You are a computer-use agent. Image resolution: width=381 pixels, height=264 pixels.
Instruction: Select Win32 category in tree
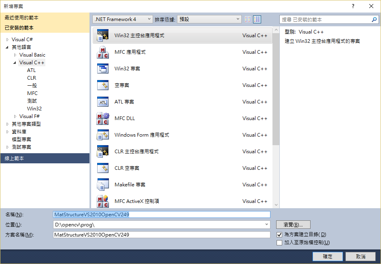point(34,109)
